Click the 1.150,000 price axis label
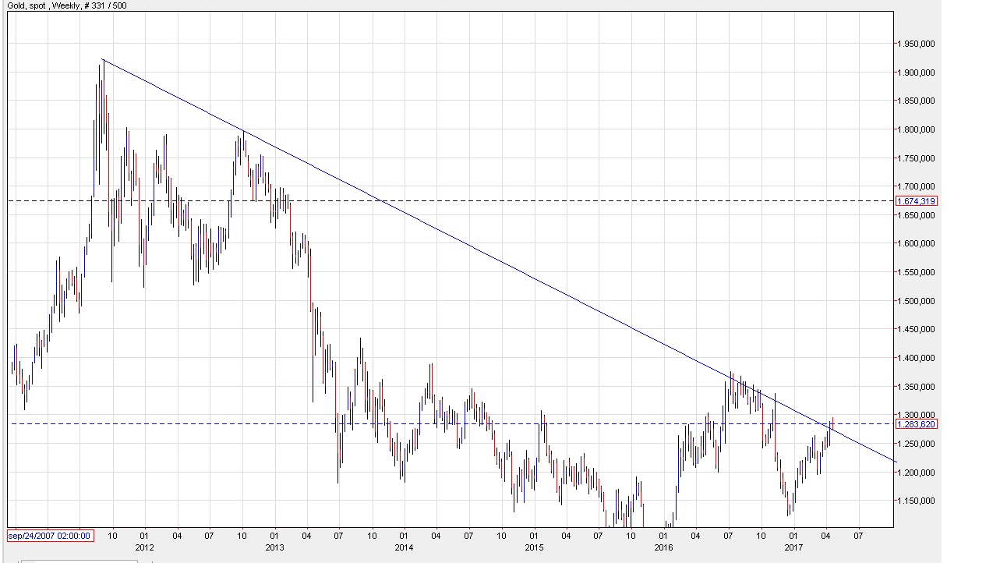The width and height of the screenshot is (993, 563). coord(917,501)
